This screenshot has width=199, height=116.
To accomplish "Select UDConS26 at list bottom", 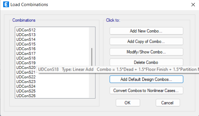I will click(x=26, y=96).
